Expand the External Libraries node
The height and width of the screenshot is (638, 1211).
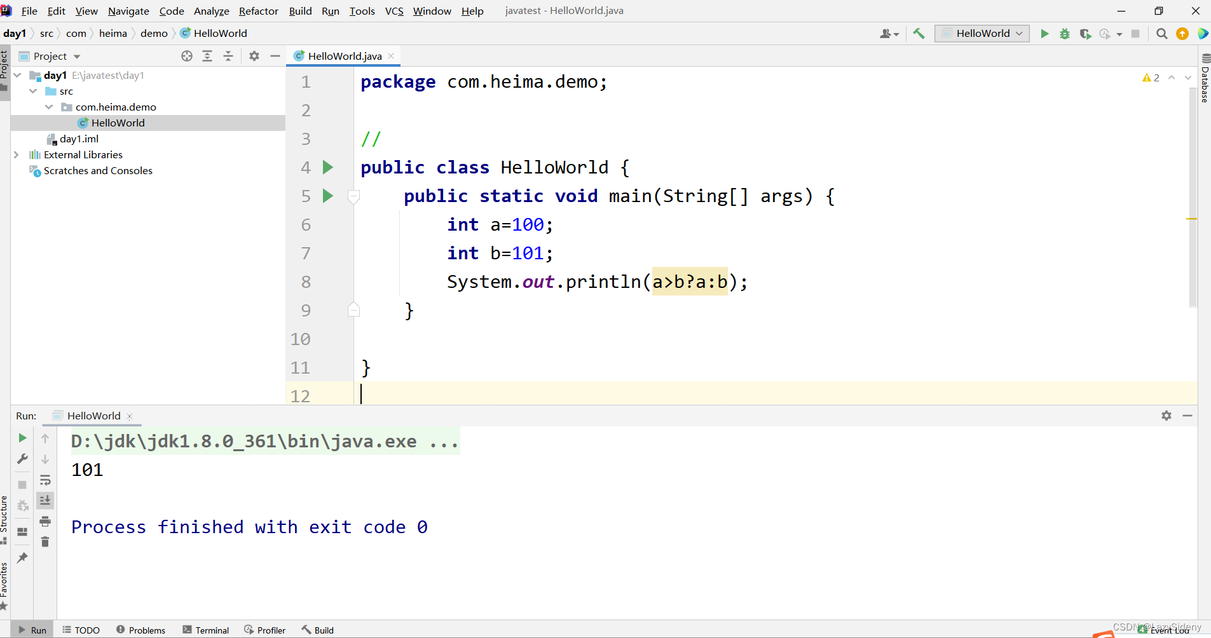pos(17,154)
